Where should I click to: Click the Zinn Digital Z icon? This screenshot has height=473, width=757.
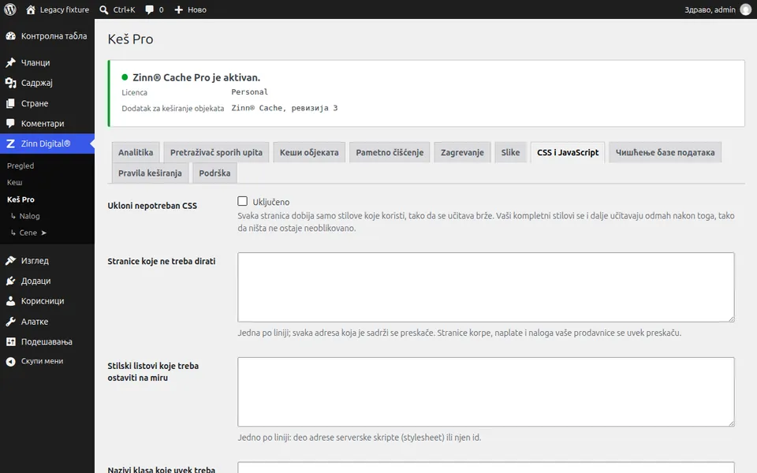click(x=10, y=143)
